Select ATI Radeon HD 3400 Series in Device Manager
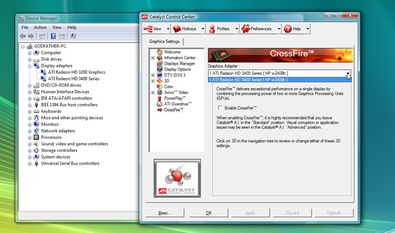 [73, 79]
